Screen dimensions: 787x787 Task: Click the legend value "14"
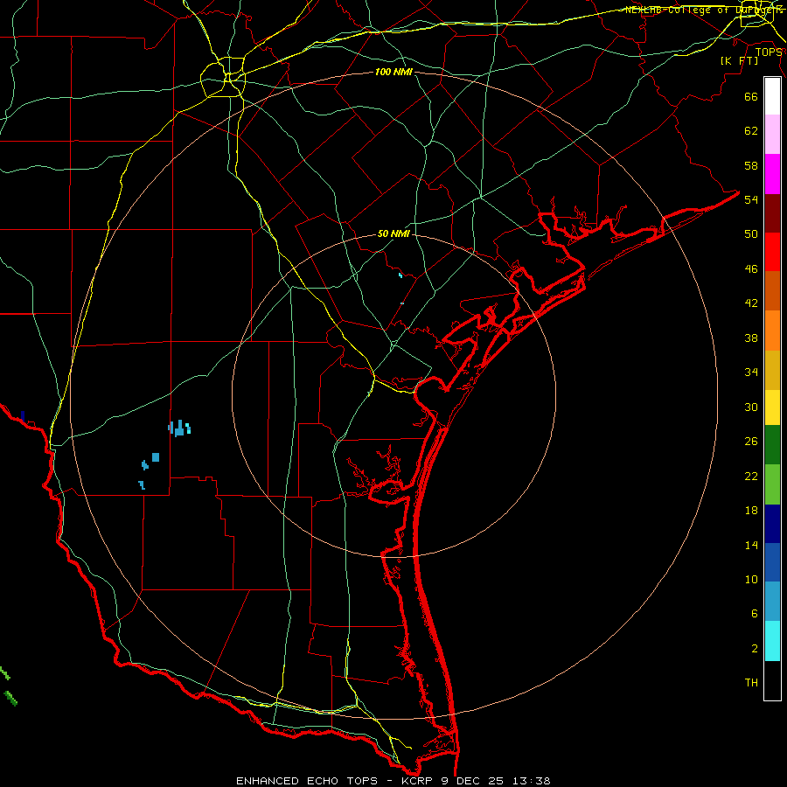coord(751,545)
